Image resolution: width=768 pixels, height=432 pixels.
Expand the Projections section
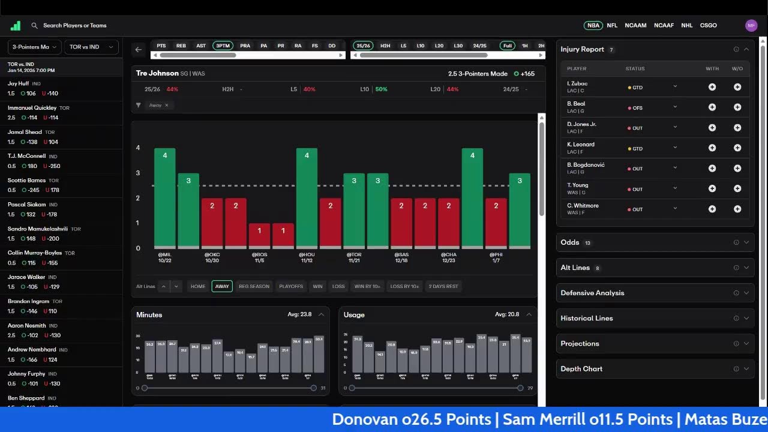[x=746, y=343]
